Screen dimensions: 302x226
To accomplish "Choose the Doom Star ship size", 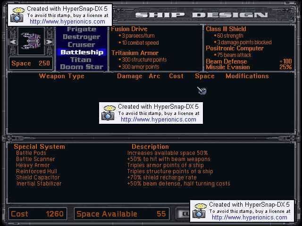I will point(82,67).
